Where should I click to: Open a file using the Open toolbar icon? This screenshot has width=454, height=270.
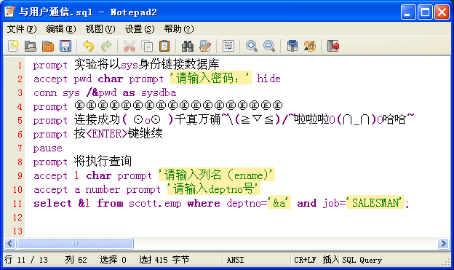click(31, 46)
